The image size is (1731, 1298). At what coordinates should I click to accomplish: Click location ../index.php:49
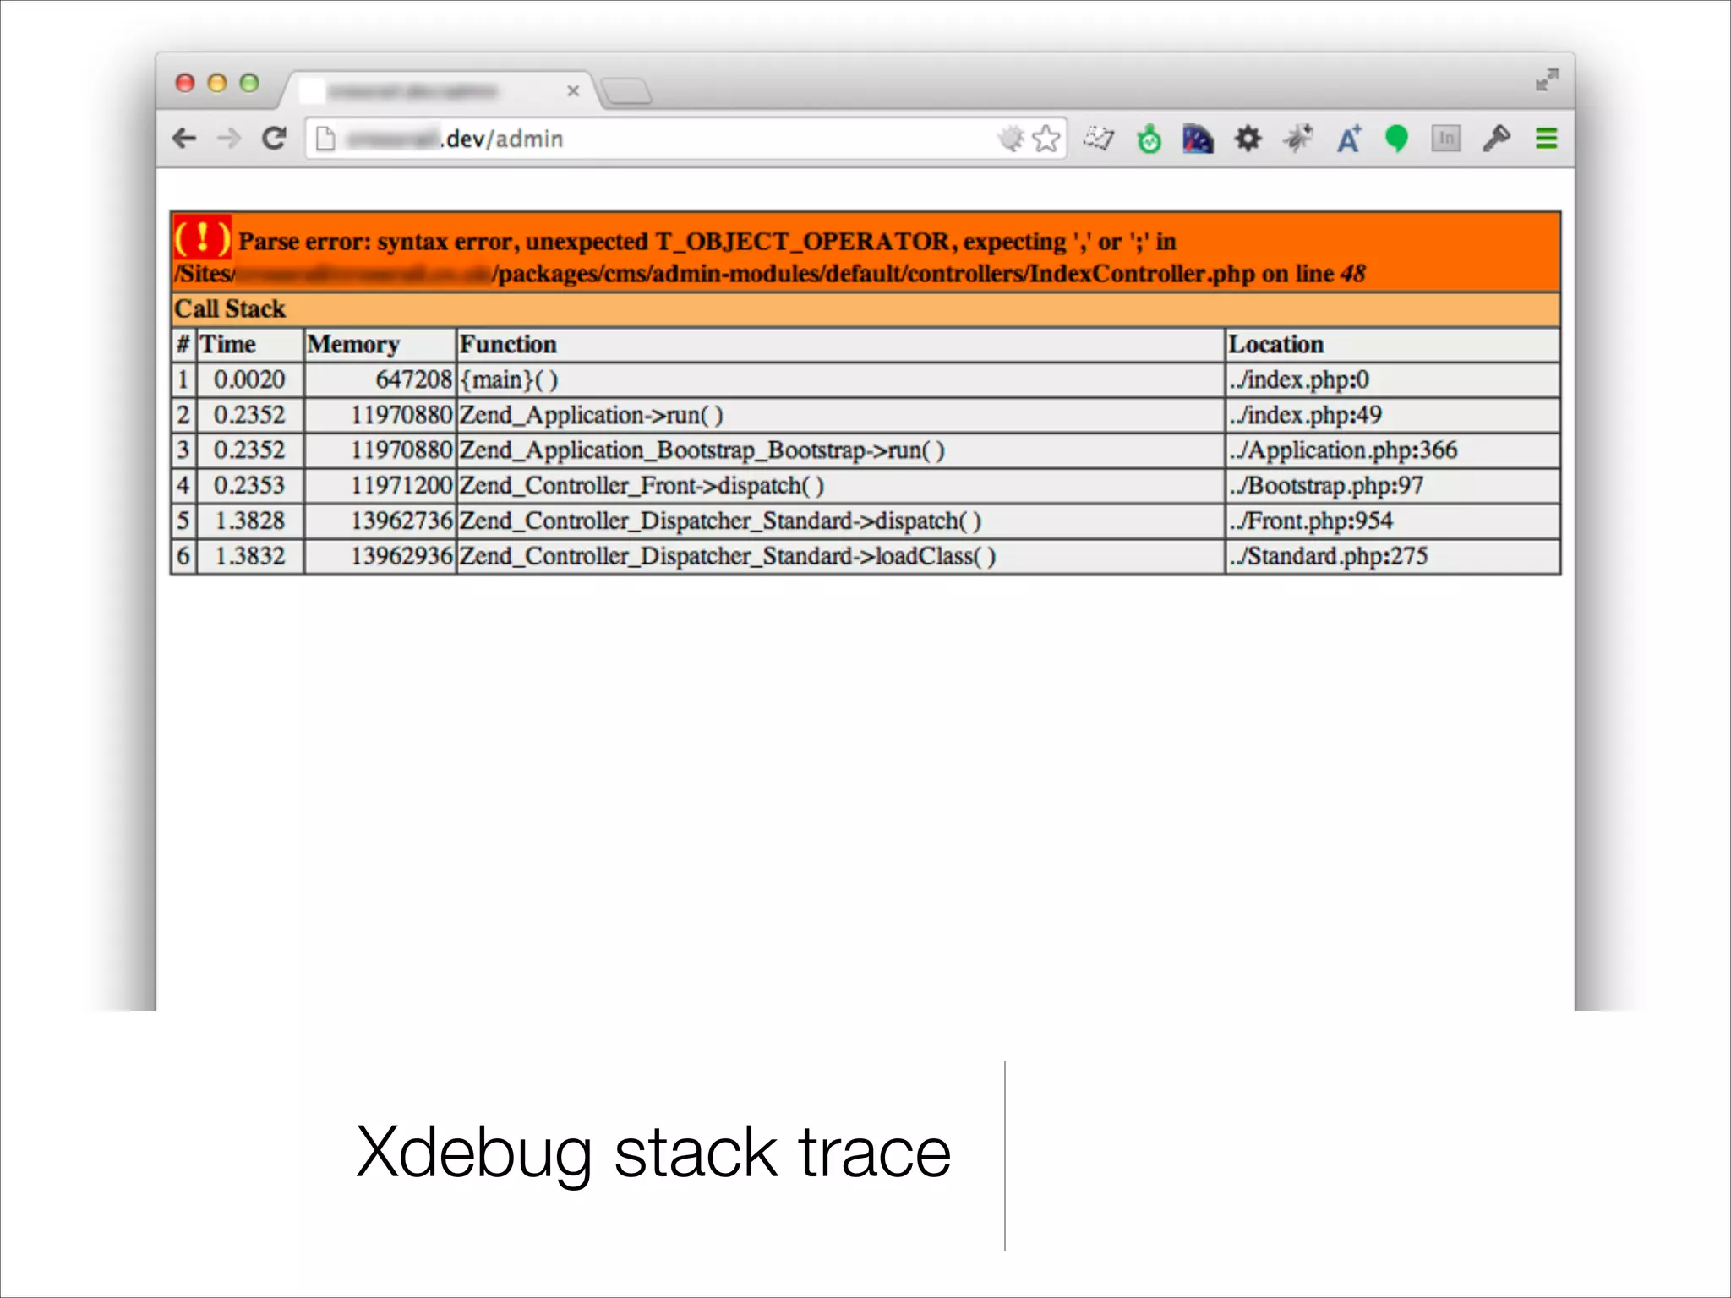[x=1305, y=416]
